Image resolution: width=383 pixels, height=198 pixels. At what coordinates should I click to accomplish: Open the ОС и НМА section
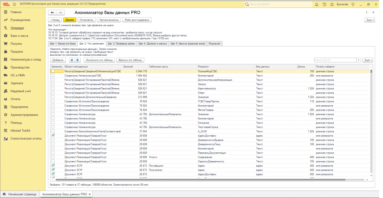tap(18, 75)
